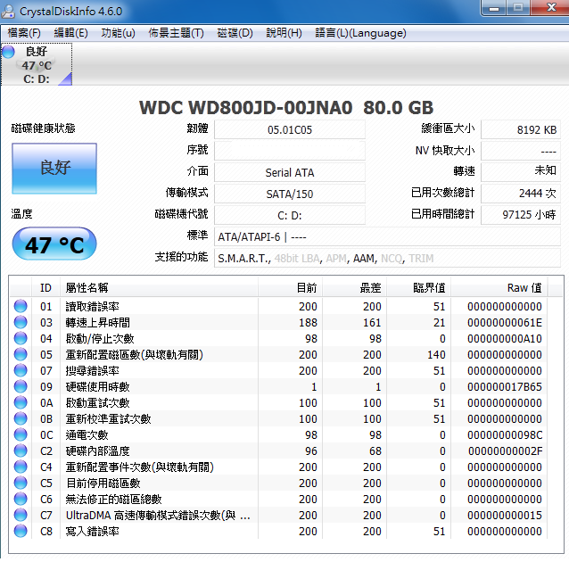The image size is (569, 562).
Task: Click the 最差 column header
Action: point(354,288)
